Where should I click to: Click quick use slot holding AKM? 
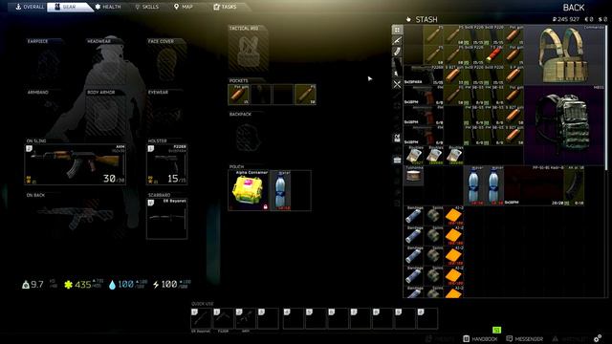coord(246,318)
